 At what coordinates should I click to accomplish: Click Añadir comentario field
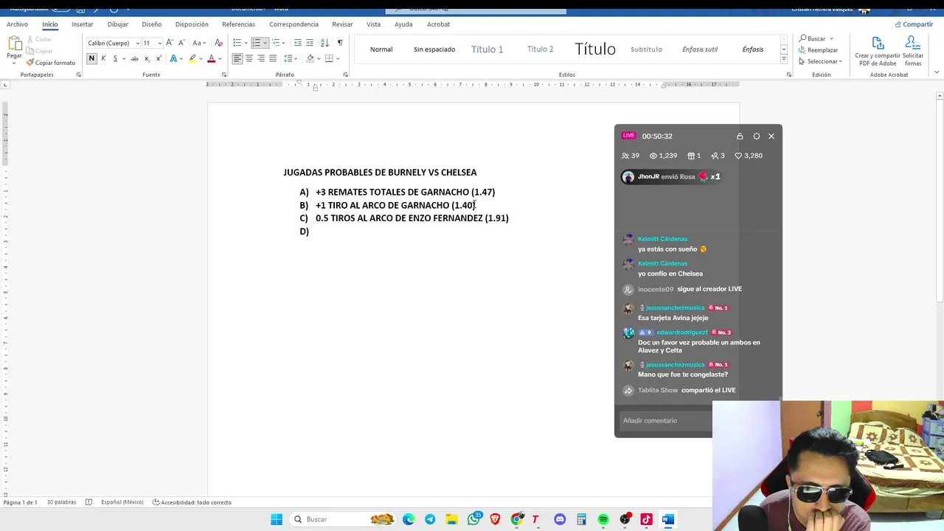point(666,420)
